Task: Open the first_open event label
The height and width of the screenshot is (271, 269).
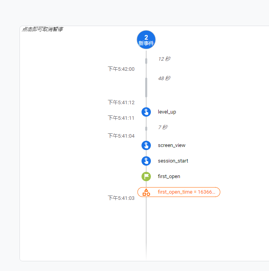Action: (x=169, y=177)
